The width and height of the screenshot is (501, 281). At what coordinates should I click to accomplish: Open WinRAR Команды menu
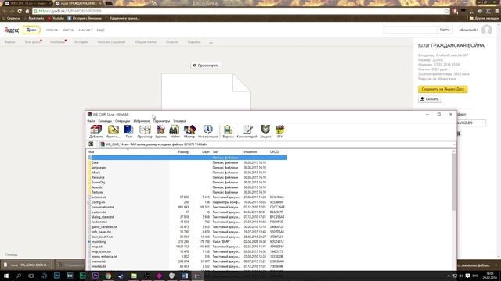point(105,121)
